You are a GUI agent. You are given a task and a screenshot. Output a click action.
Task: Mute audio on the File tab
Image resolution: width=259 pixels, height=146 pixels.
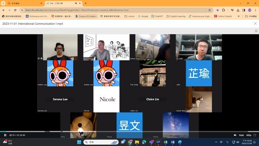point(76,3)
